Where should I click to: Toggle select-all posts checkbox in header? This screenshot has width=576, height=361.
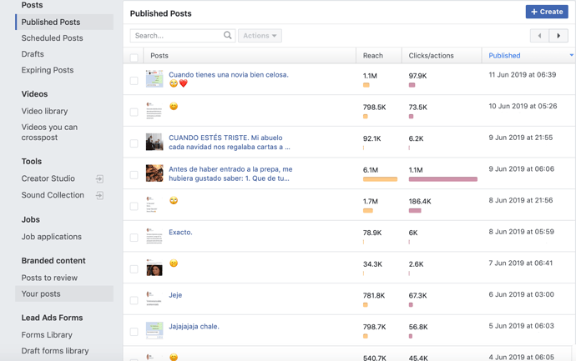134,58
